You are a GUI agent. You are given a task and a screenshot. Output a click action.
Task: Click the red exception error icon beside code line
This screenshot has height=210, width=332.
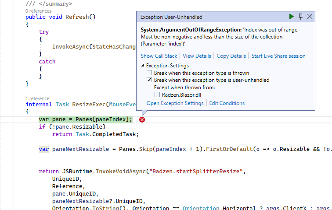point(142,120)
